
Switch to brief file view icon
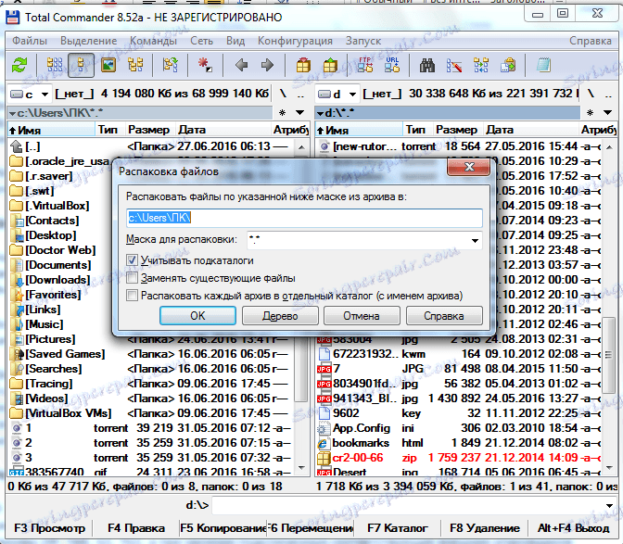(x=55, y=65)
